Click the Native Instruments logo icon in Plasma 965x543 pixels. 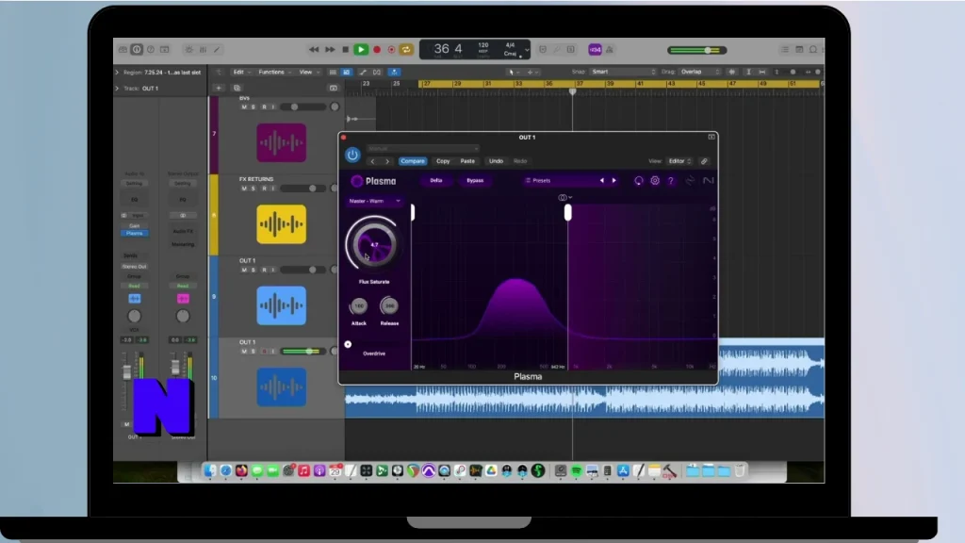709,180
